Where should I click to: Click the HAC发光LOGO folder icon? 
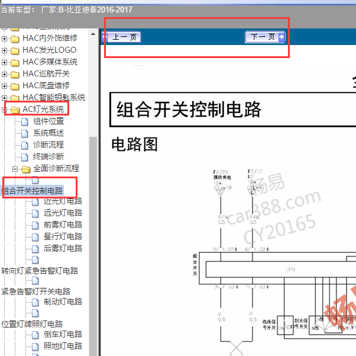(15, 51)
